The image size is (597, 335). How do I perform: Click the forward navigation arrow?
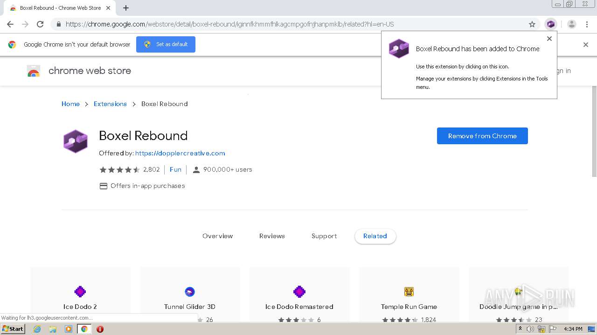pyautogui.click(x=25, y=24)
